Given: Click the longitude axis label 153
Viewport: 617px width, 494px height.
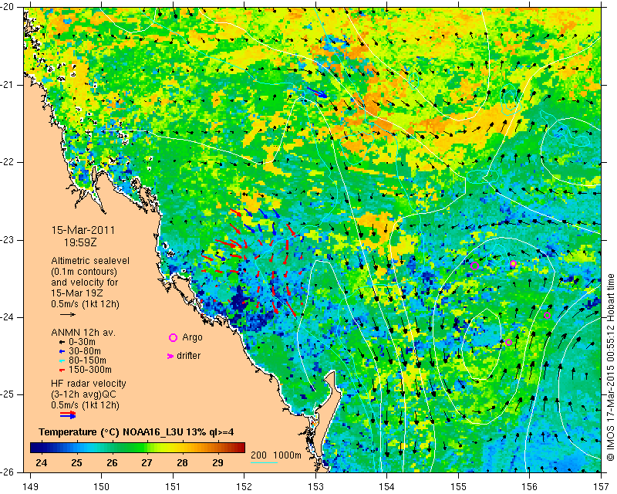Looking at the screenshot, I should click(315, 486).
